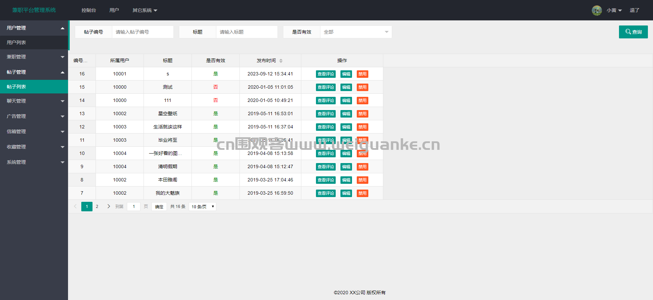Click the page number jump input

[x=134, y=207]
